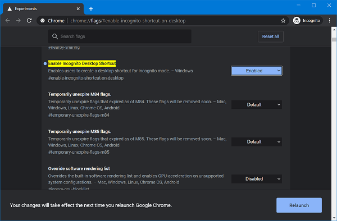Follow the #temporary-unexpire-flags-m84 link
This screenshot has width=337, height=221.
pyautogui.click(x=79, y=115)
